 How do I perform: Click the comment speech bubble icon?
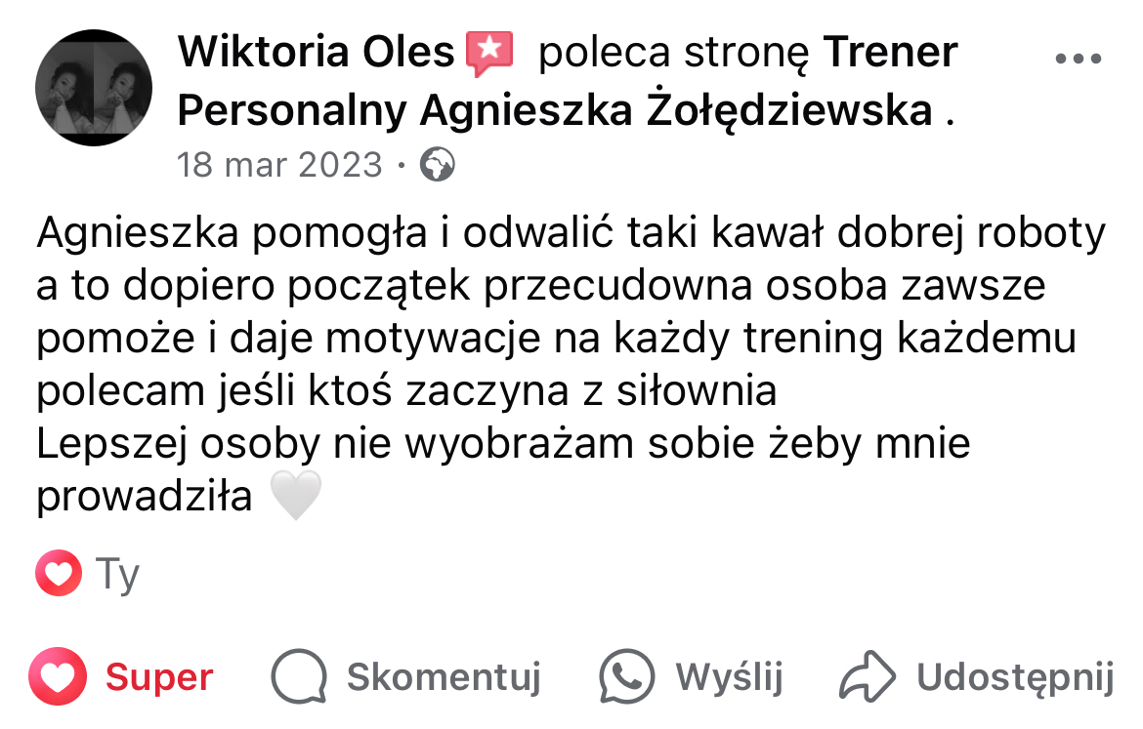click(298, 676)
